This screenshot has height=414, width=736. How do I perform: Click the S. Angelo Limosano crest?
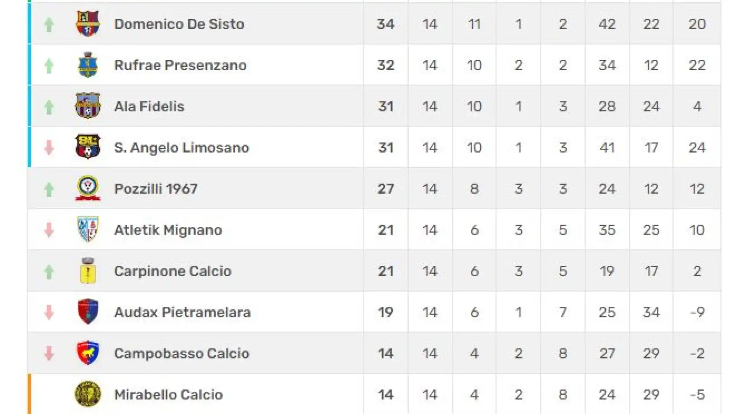pos(88,147)
